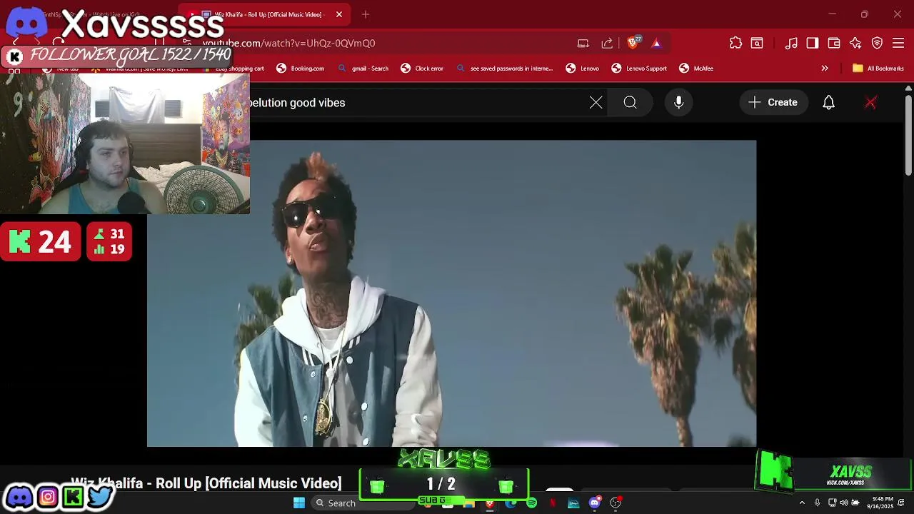Open the Windows Start menu

tap(299, 503)
